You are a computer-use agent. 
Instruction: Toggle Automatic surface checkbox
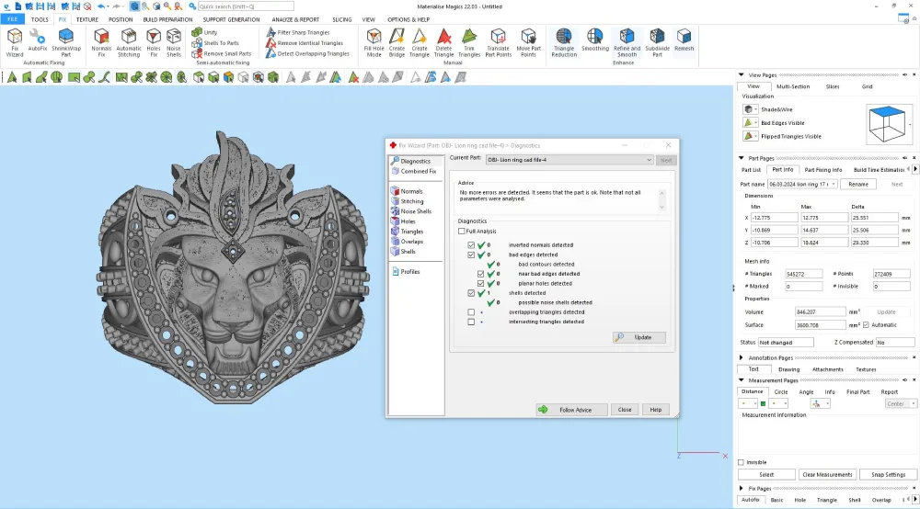(866, 325)
